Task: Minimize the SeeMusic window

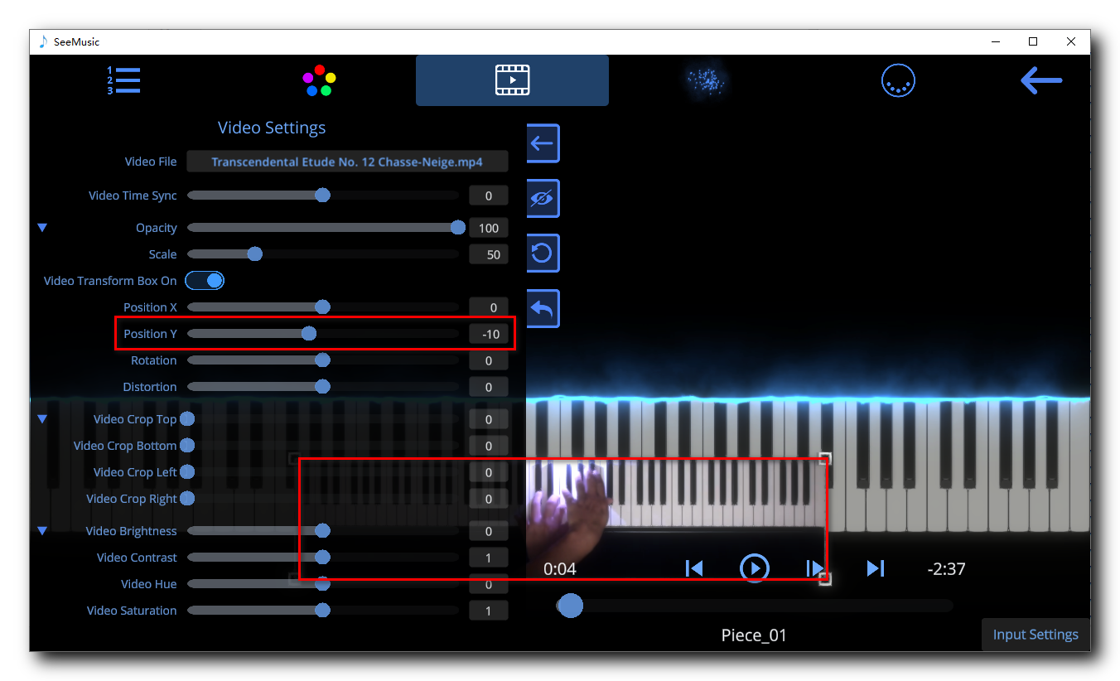Action: pyautogui.click(x=995, y=41)
